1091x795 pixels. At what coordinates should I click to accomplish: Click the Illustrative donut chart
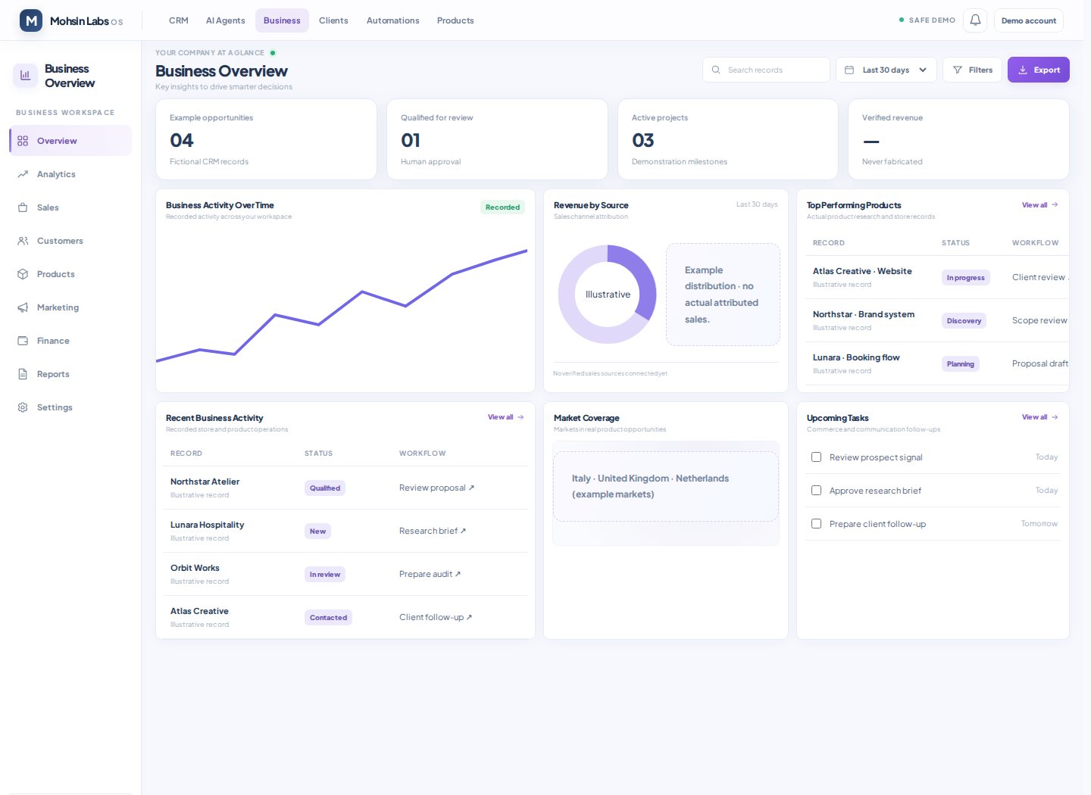608,295
